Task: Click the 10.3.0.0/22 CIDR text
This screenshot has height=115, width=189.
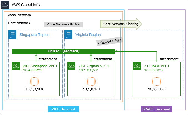Action: [154, 70]
